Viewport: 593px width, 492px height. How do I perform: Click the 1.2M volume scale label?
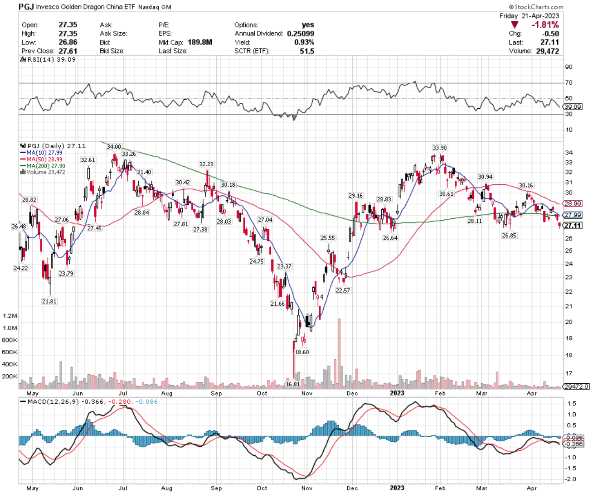tap(10, 316)
